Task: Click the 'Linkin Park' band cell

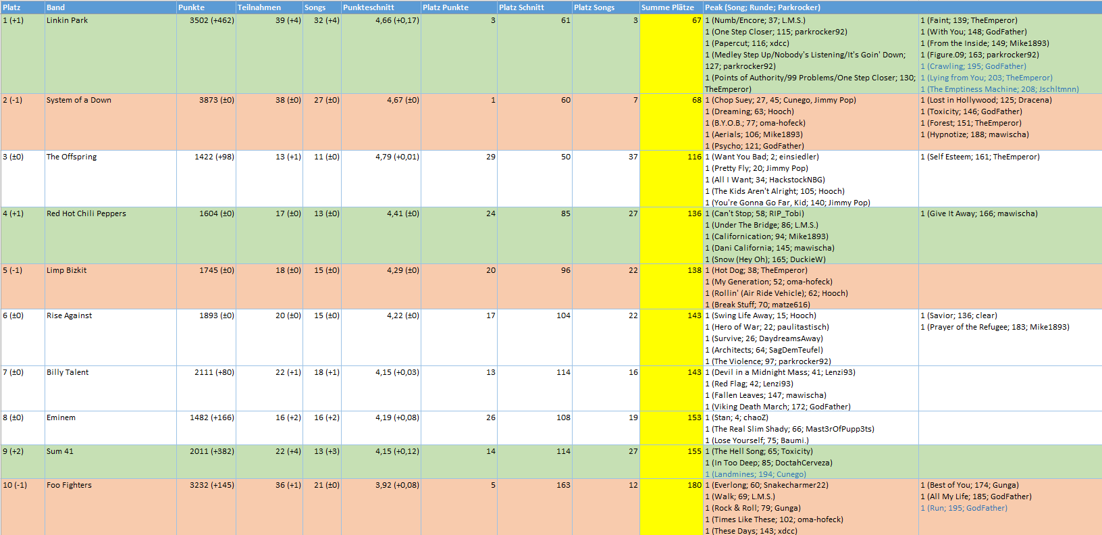Action: click(111, 54)
